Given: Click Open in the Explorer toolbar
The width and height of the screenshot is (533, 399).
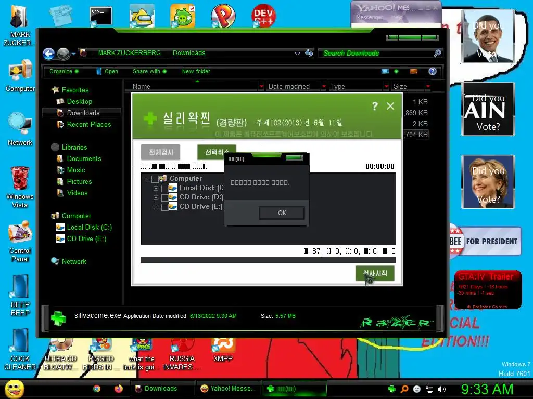Looking at the screenshot, I should click(x=107, y=71).
